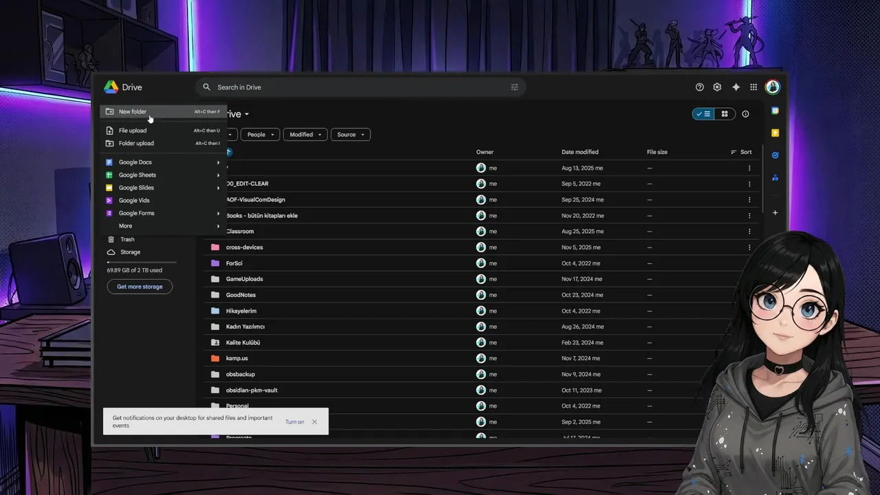880x495 pixels.
Task: Select the GameUploads folder row
Action: (x=481, y=279)
